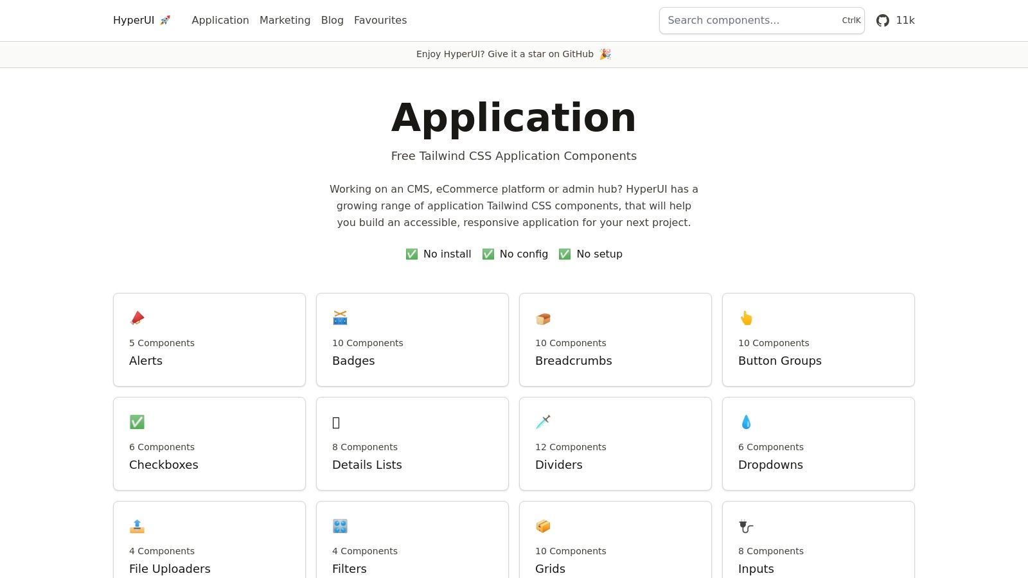
Task: Open the Dropdowns components card
Action: [819, 444]
